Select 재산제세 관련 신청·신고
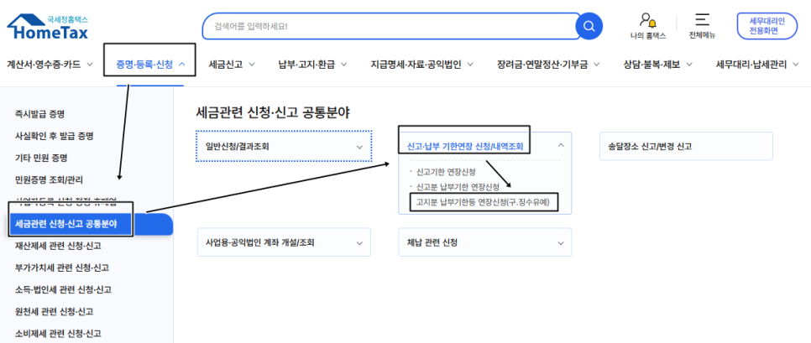 58,246
